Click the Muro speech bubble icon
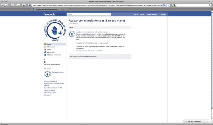Viewport: 213px width, 125px height. (45, 44)
